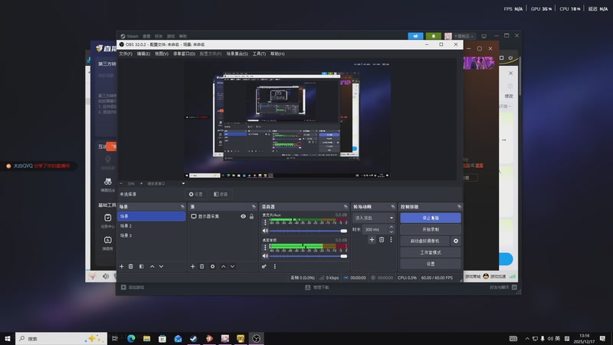613x345 pixels.
Task: Toggle visibility eye of Display Capture source
Action: click(243, 216)
